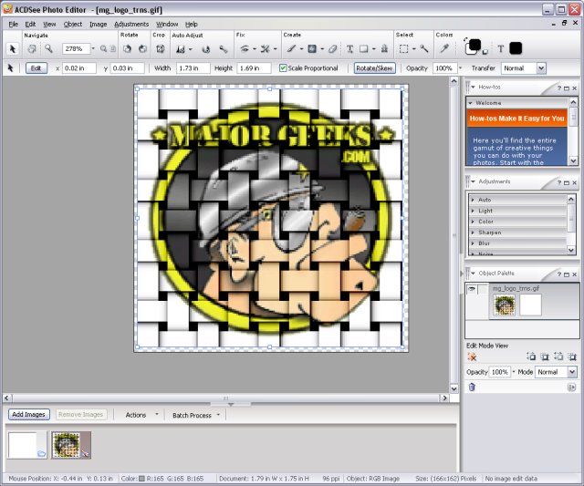This screenshot has width=584, height=486.
Task: Open the Image menu
Action: (98, 24)
